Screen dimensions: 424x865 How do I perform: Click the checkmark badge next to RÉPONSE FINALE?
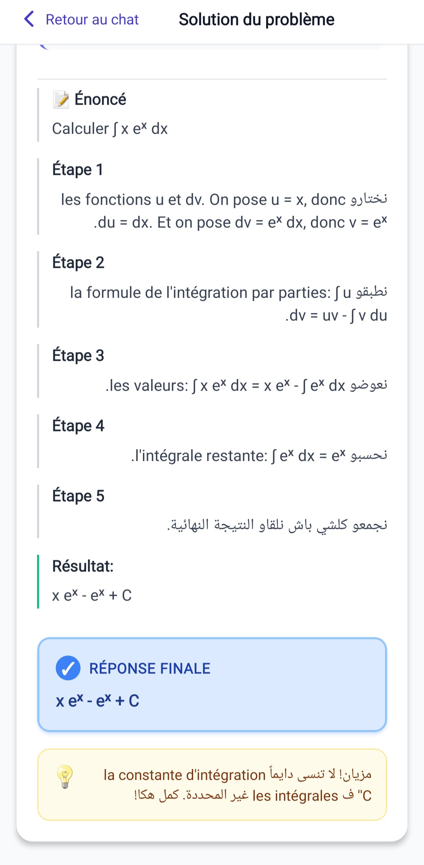click(x=68, y=668)
